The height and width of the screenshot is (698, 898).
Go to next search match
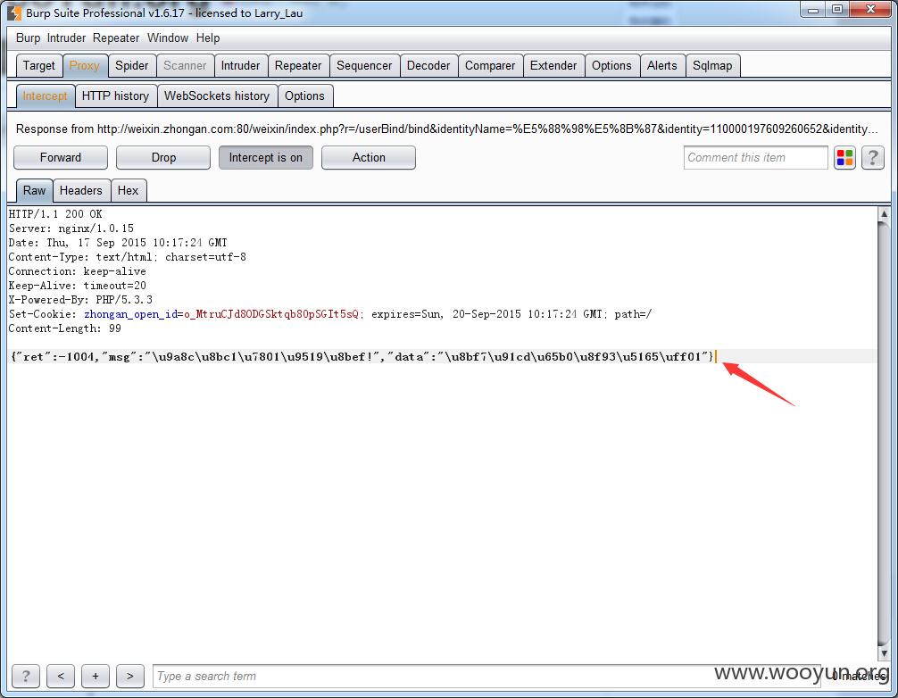coord(130,677)
